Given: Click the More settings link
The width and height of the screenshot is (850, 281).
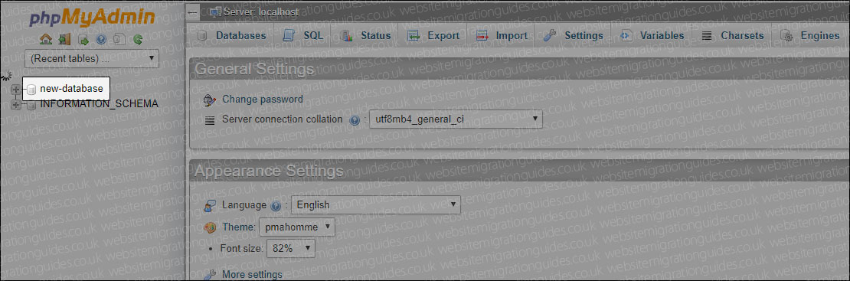Looking at the screenshot, I should coord(252,274).
